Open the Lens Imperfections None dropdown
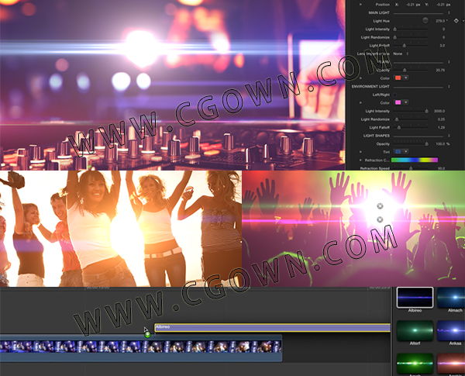465x376 pixels. (401, 53)
